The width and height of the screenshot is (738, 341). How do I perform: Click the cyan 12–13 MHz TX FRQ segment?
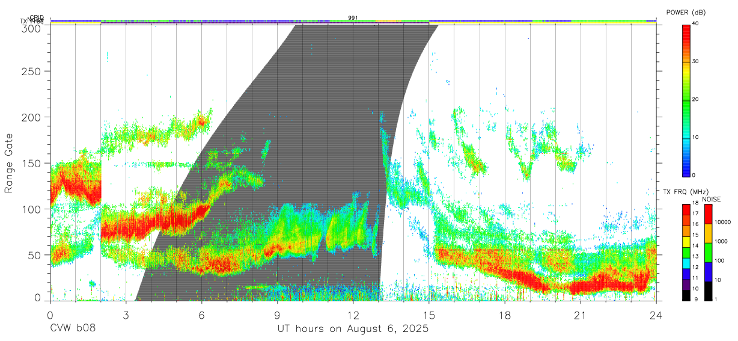pyautogui.click(x=686, y=262)
